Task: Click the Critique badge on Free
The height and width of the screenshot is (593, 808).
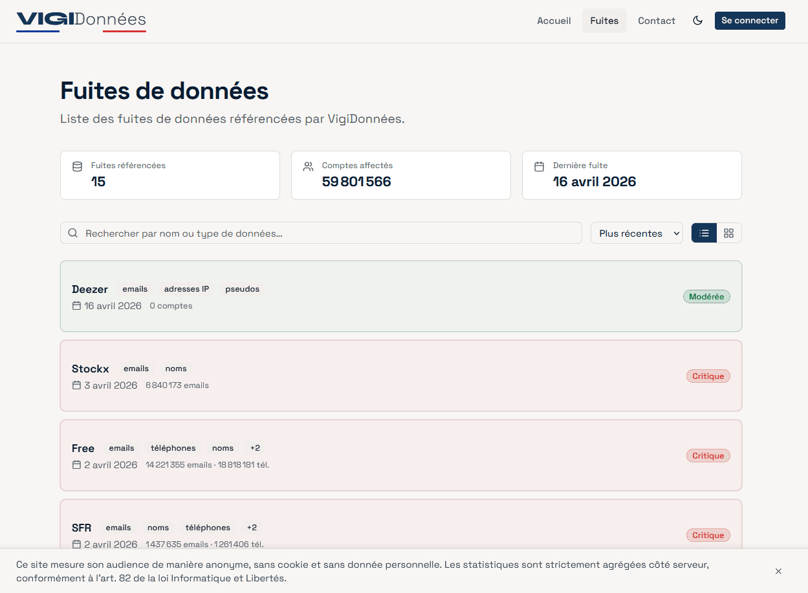Action: point(708,456)
